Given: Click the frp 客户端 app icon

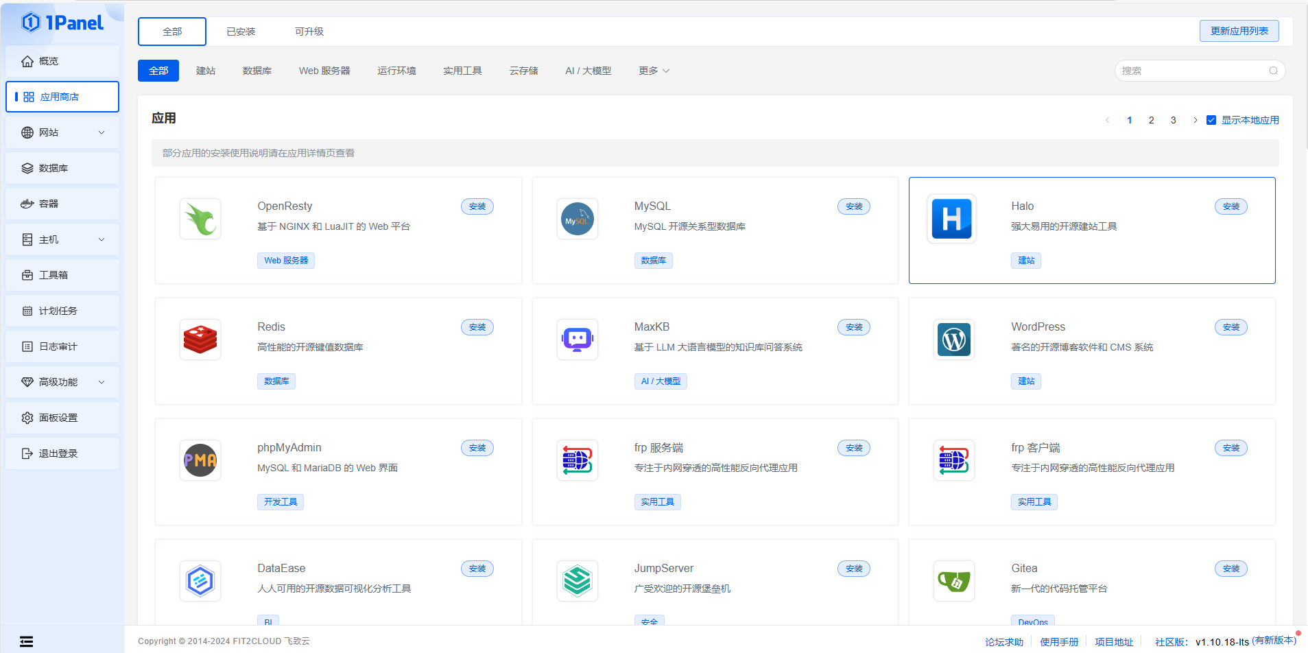Looking at the screenshot, I should (x=954, y=460).
